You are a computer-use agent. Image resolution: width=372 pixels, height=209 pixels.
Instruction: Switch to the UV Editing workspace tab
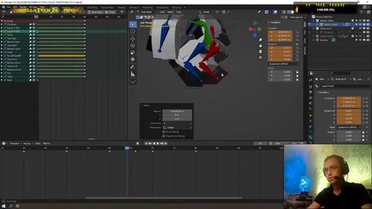point(92,8)
